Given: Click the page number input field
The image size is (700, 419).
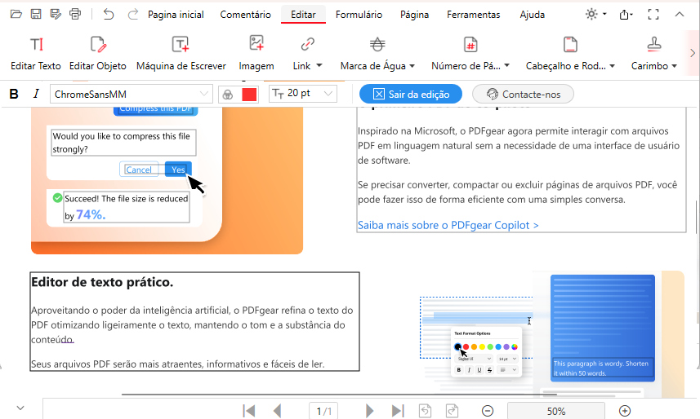Looking at the screenshot, I should [323, 411].
